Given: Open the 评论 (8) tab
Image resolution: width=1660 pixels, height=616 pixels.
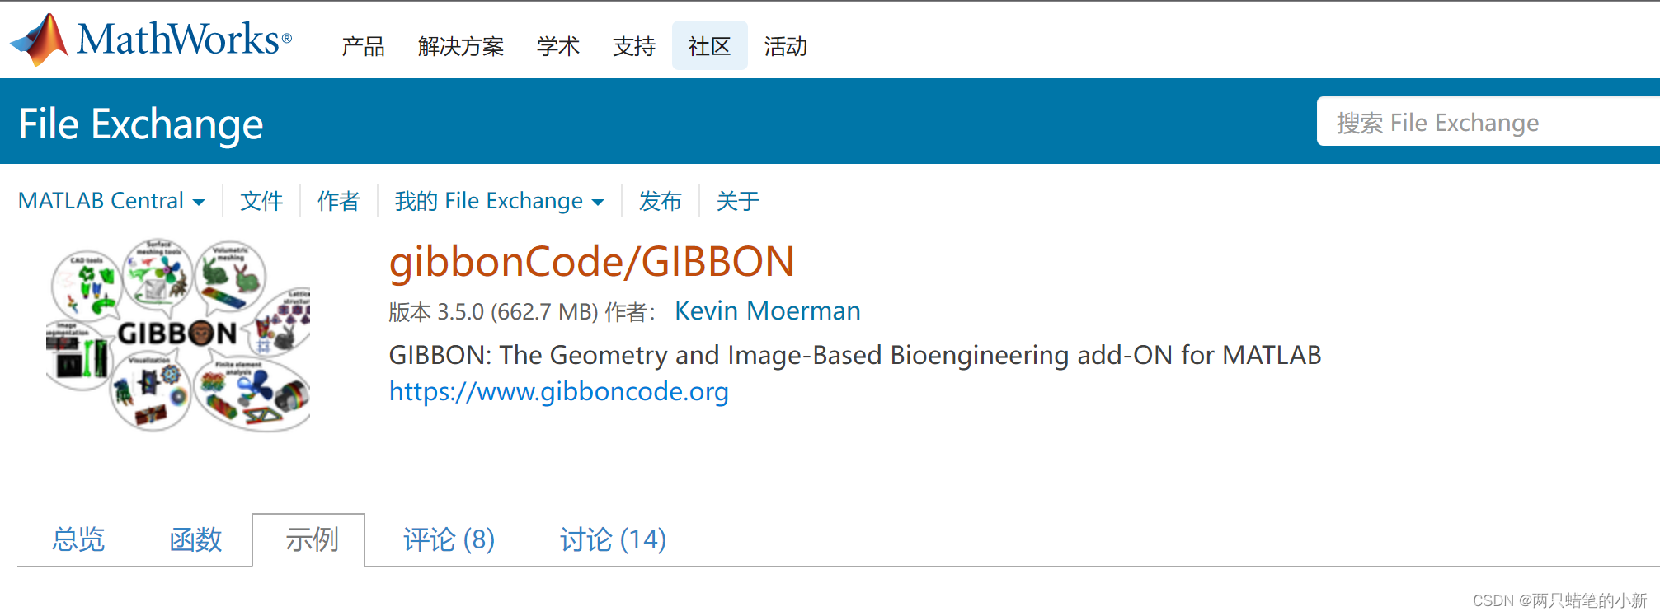Looking at the screenshot, I should 447,540.
